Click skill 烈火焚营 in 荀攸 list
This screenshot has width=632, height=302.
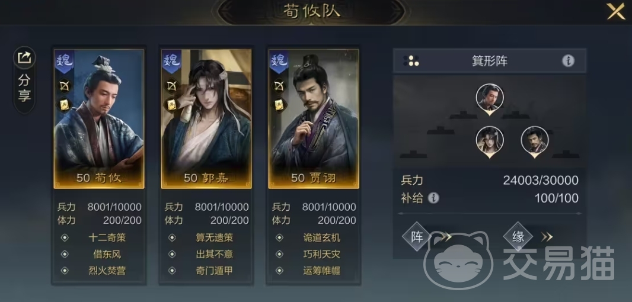107,271
